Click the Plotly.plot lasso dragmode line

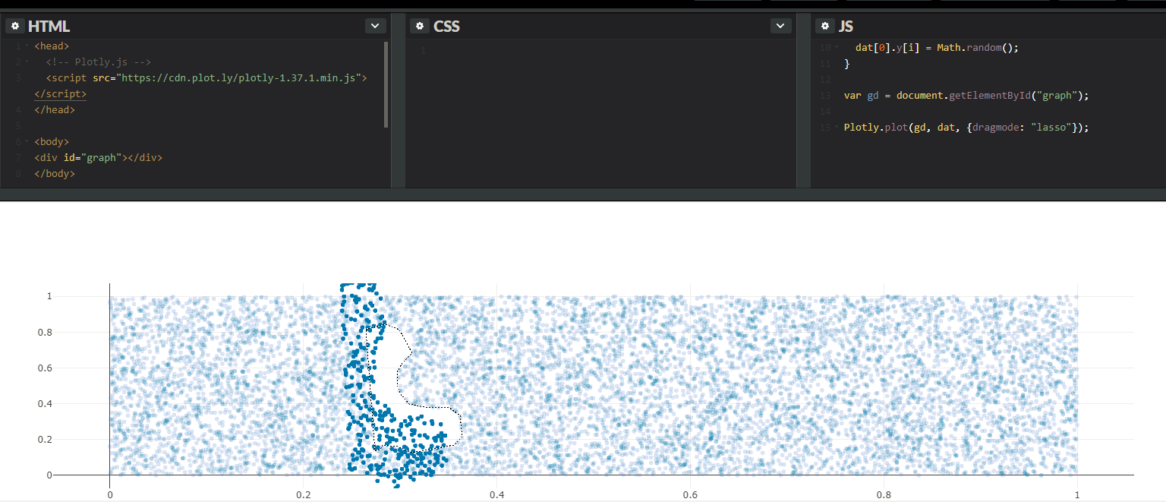(966, 127)
